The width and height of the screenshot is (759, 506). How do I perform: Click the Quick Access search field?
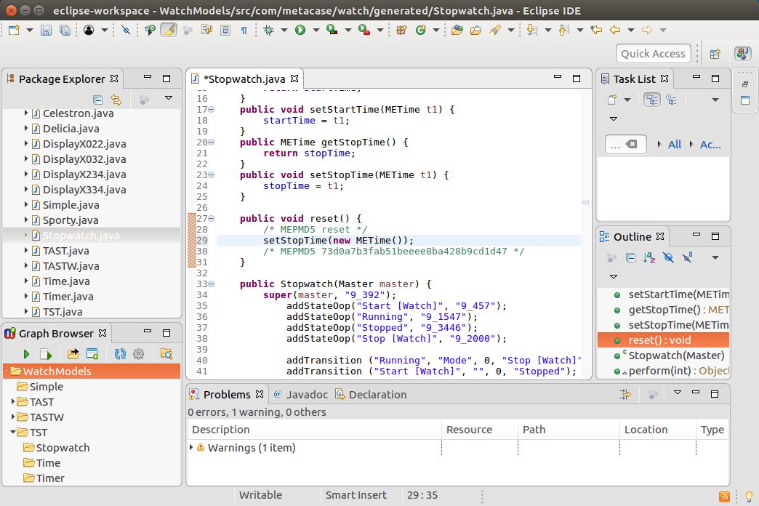653,53
